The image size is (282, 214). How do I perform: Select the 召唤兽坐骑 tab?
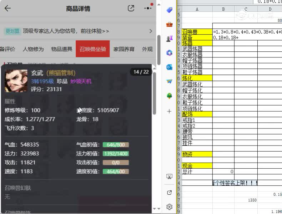[x=92, y=49]
